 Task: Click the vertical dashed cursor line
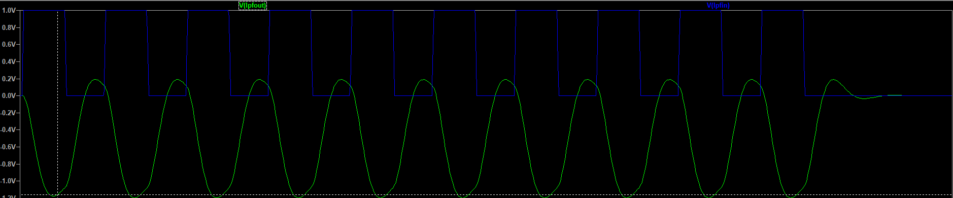click(57, 102)
